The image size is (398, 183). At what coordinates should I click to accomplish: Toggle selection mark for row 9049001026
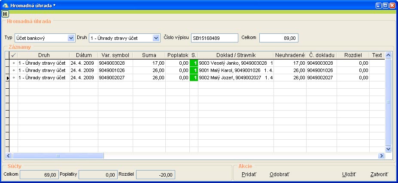tap(14, 70)
